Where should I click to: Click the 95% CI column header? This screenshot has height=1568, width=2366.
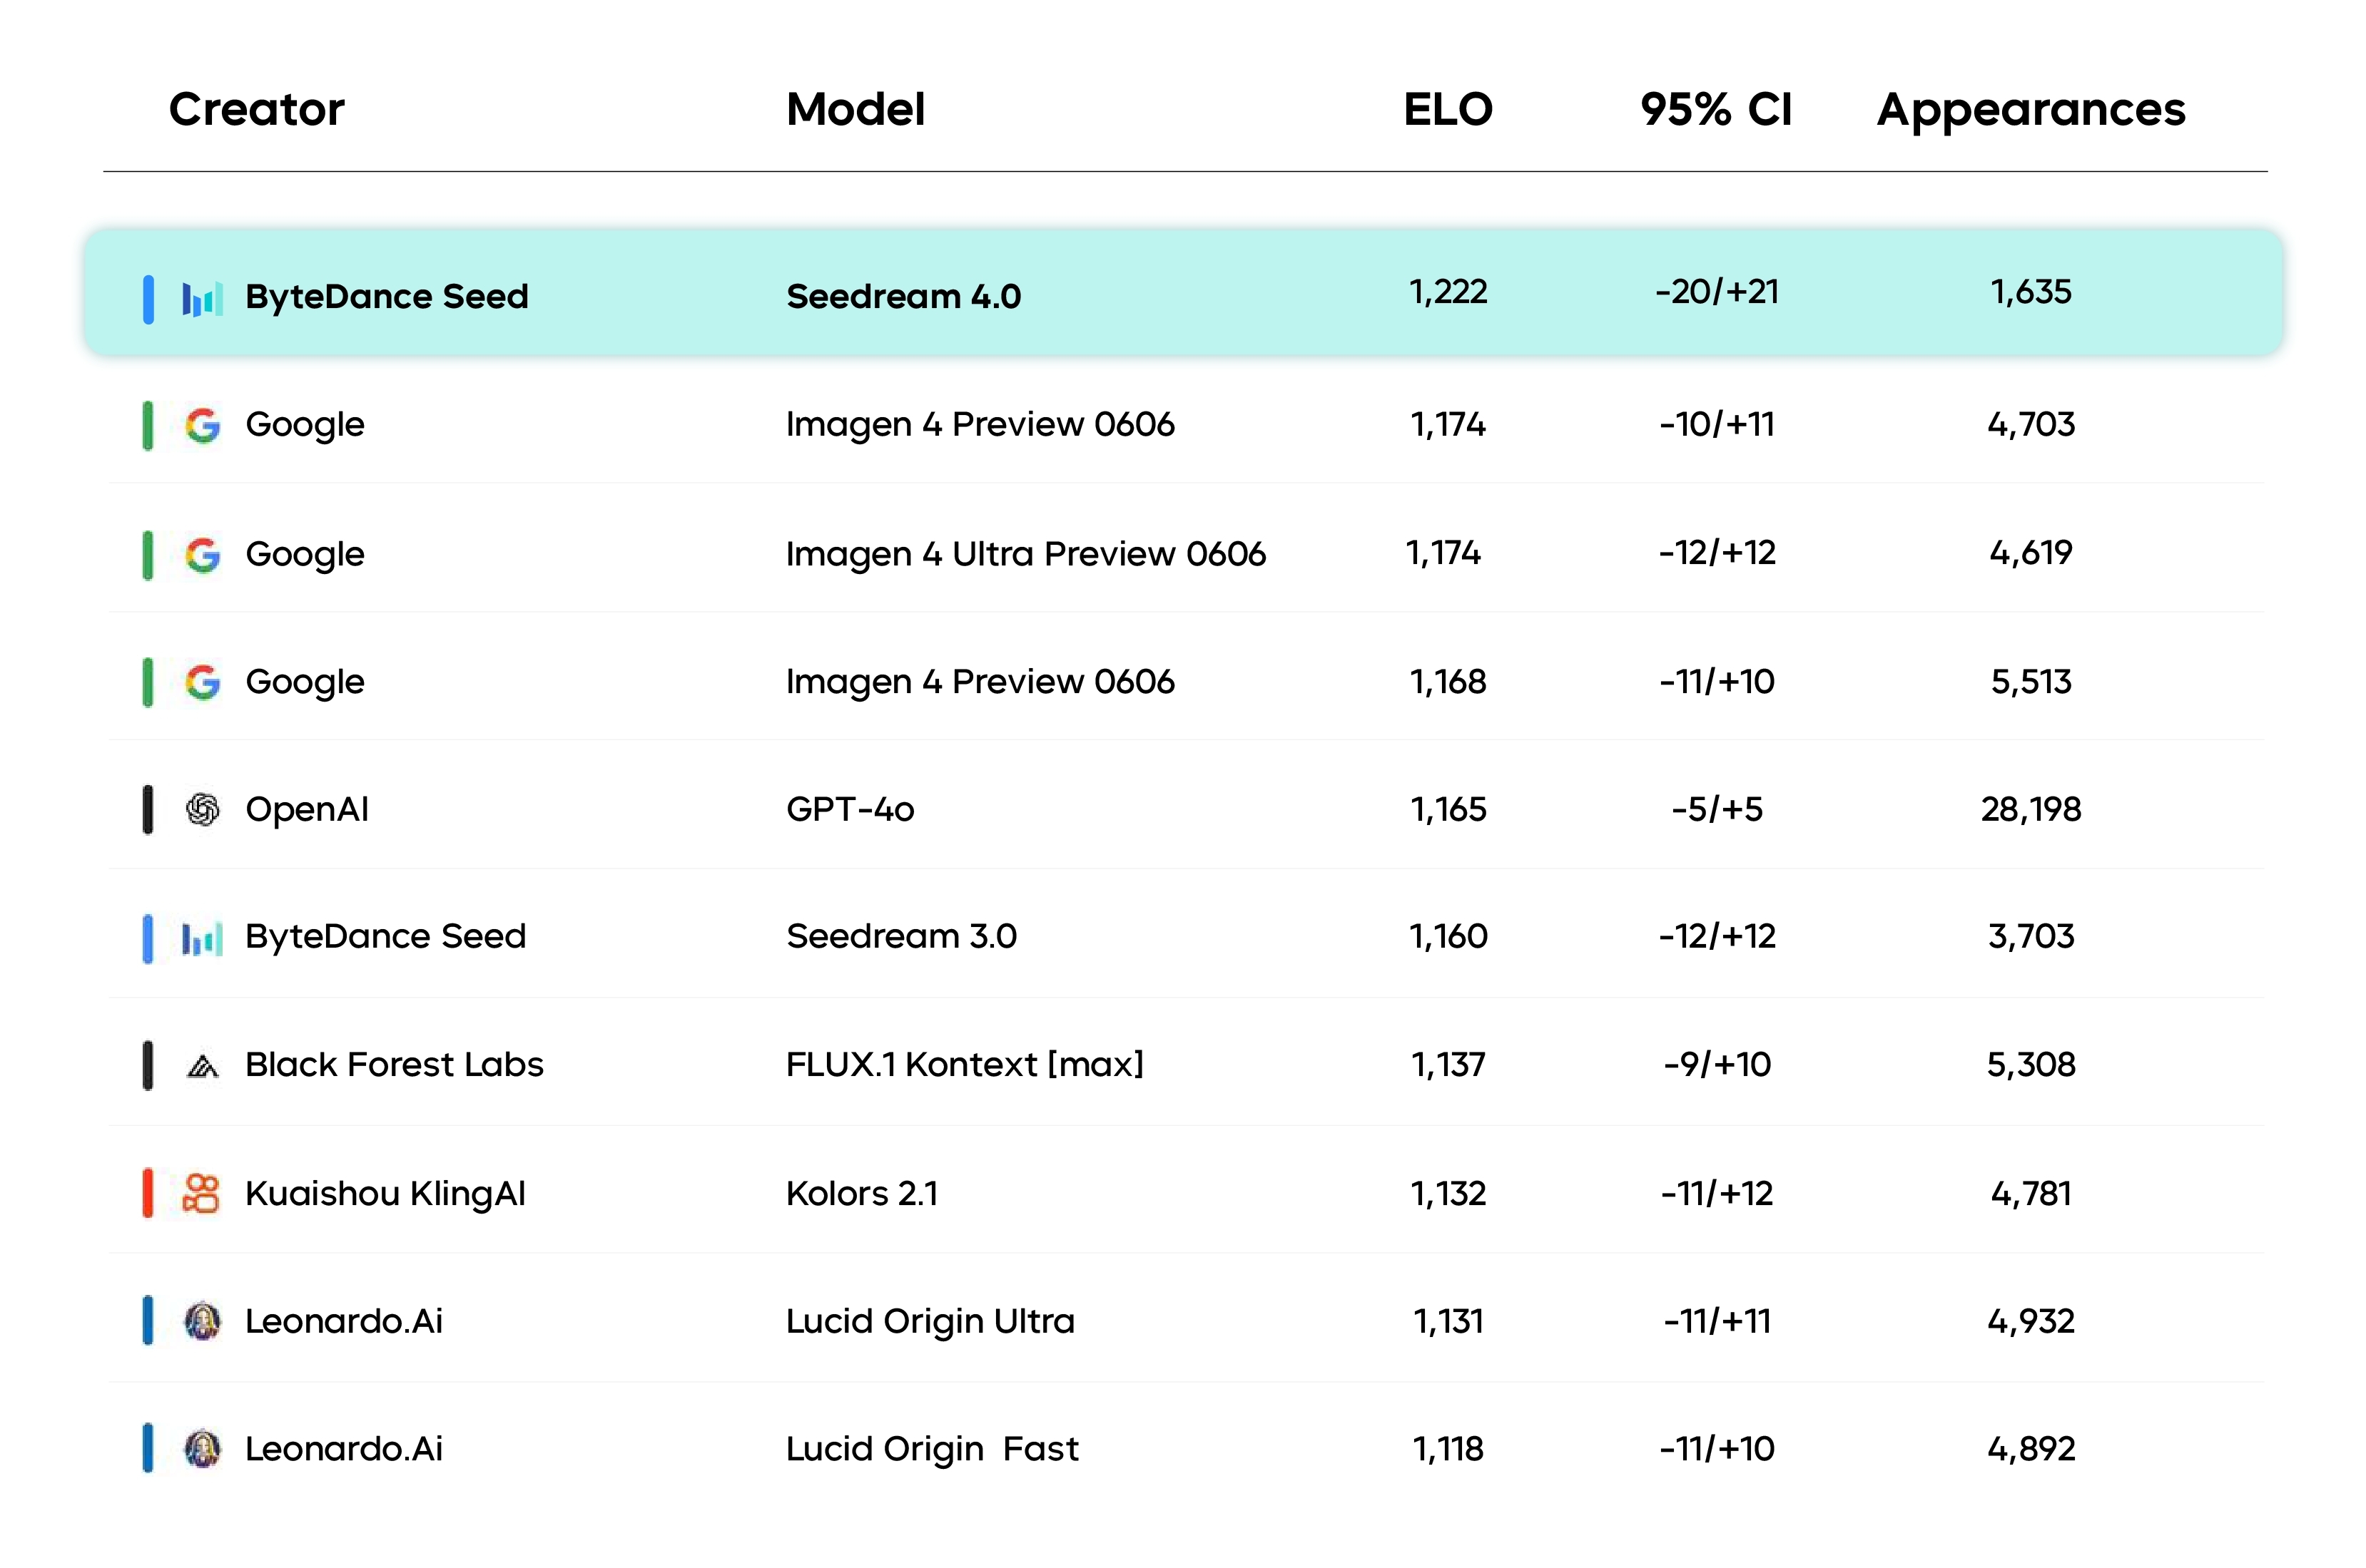click(1716, 109)
